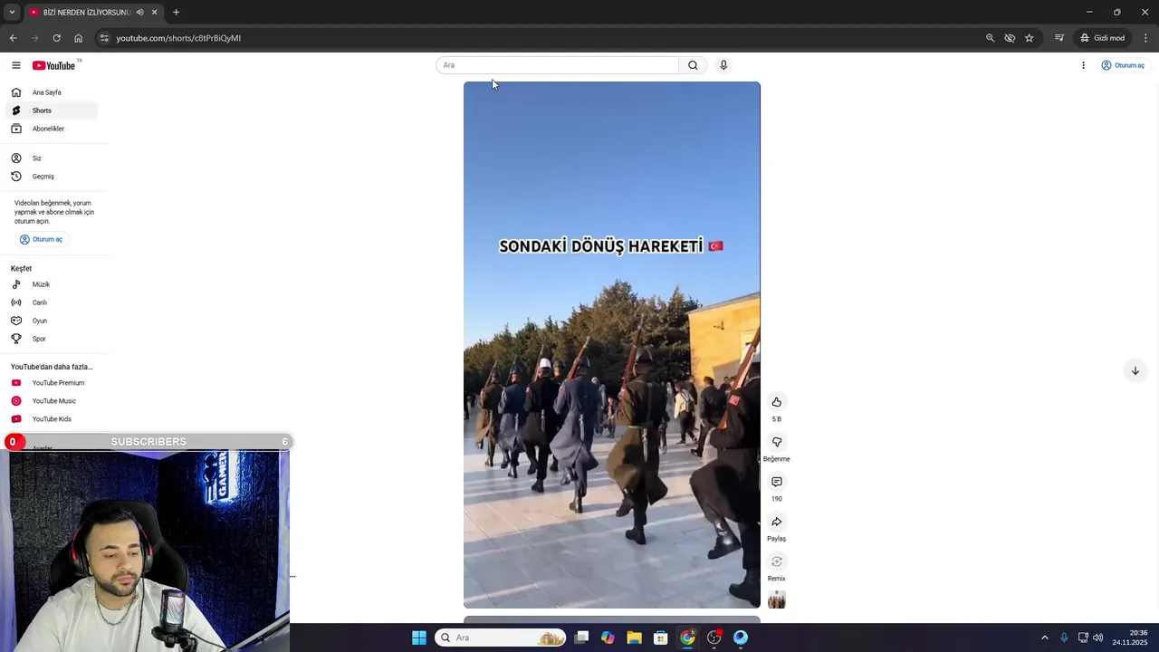Reload the page

[x=56, y=38]
